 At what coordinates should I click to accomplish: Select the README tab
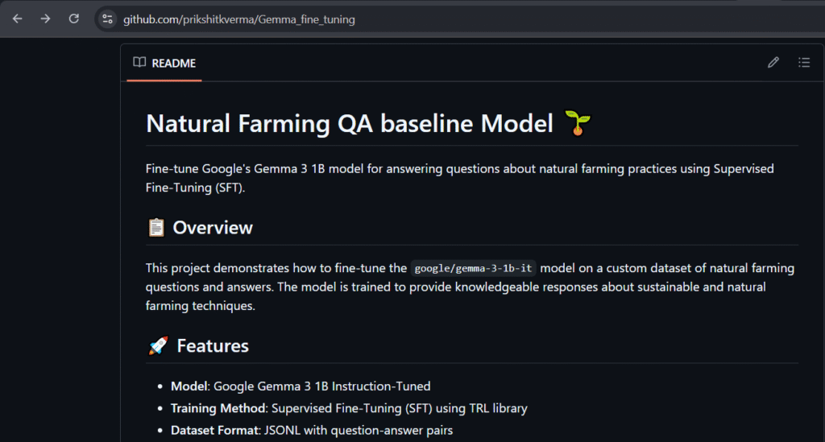coord(164,63)
